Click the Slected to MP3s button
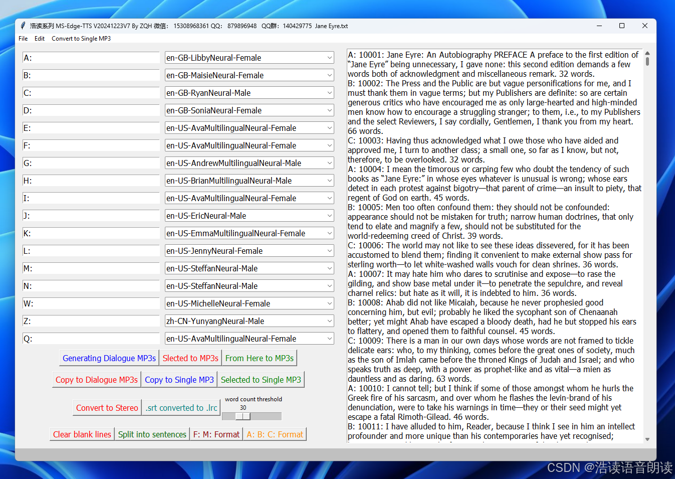The image size is (675, 479). pyautogui.click(x=190, y=358)
